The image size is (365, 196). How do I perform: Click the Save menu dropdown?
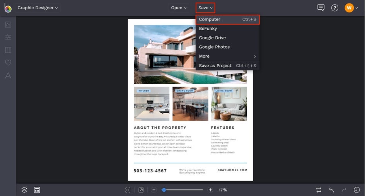pyautogui.click(x=205, y=8)
